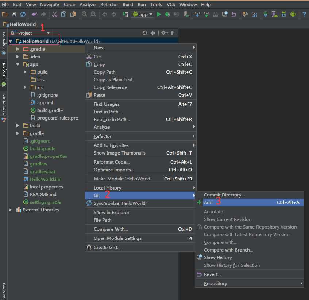Screen dimensions: 309x300
Task: Open Android Device Monitor icon
Action: (x=293, y=14)
